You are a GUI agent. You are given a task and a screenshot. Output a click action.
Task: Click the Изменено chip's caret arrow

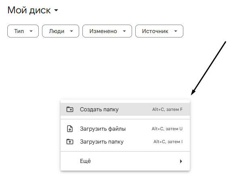coord(124,31)
